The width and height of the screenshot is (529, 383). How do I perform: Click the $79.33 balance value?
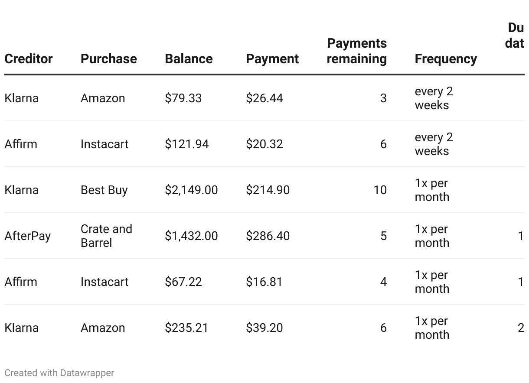tap(183, 98)
